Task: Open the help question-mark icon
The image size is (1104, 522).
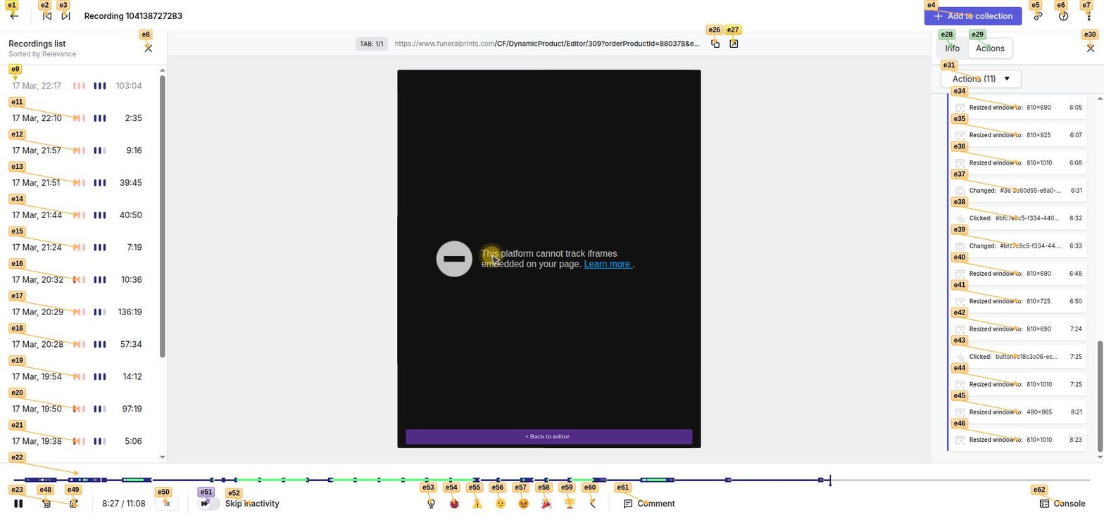Action: click(x=1063, y=15)
